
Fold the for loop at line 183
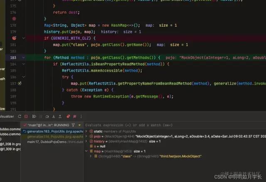(24, 57)
